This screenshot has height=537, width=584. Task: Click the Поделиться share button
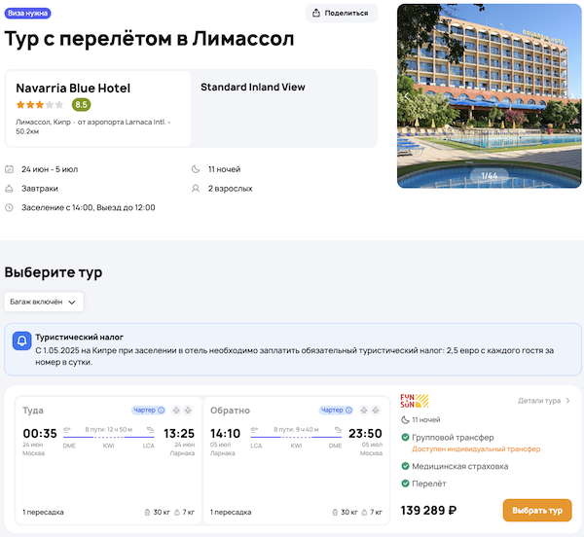pos(342,13)
